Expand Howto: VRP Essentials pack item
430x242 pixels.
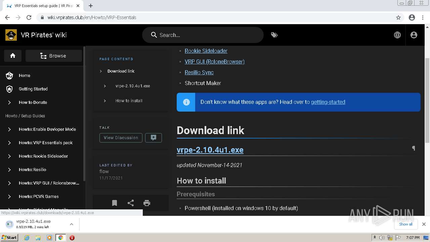click(9, 143)
